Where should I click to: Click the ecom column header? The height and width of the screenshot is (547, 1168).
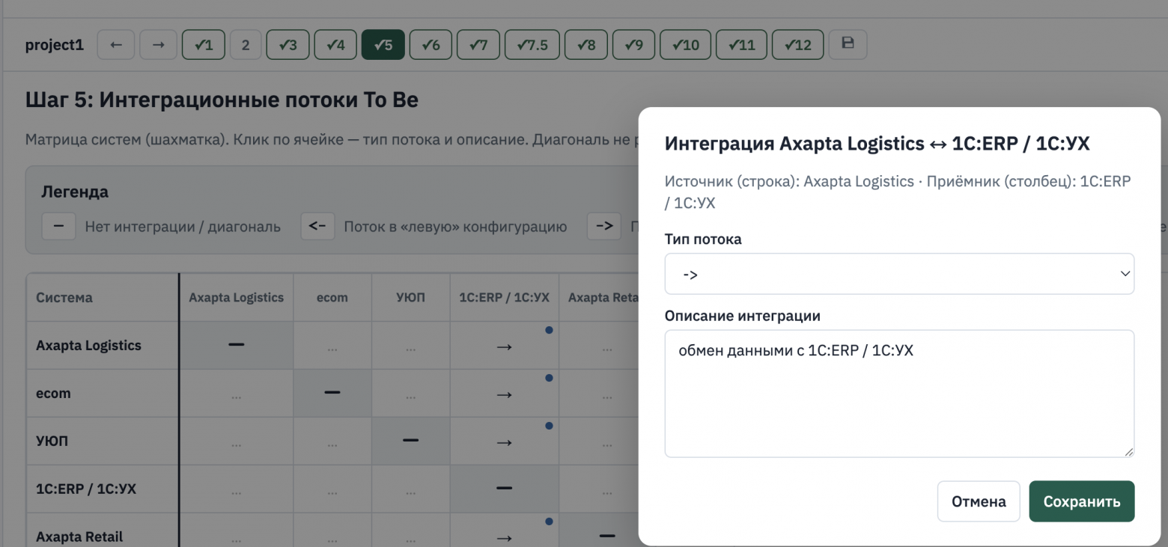332,297
